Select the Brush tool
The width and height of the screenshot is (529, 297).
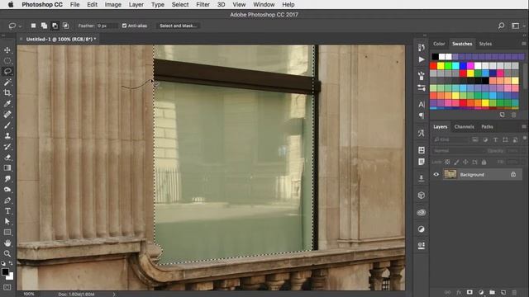(x=7, y=125)
